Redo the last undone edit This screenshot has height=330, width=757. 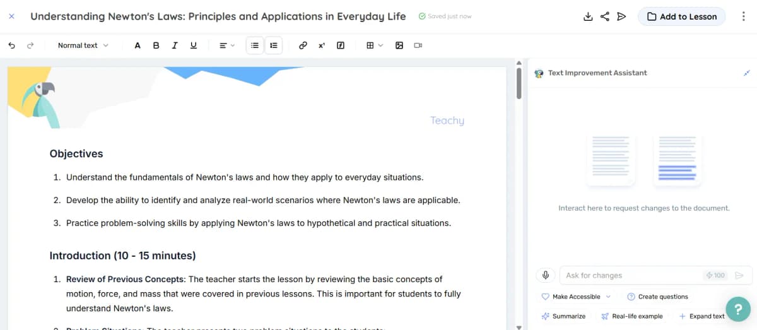pyautogui.click(x=30, y=45)
